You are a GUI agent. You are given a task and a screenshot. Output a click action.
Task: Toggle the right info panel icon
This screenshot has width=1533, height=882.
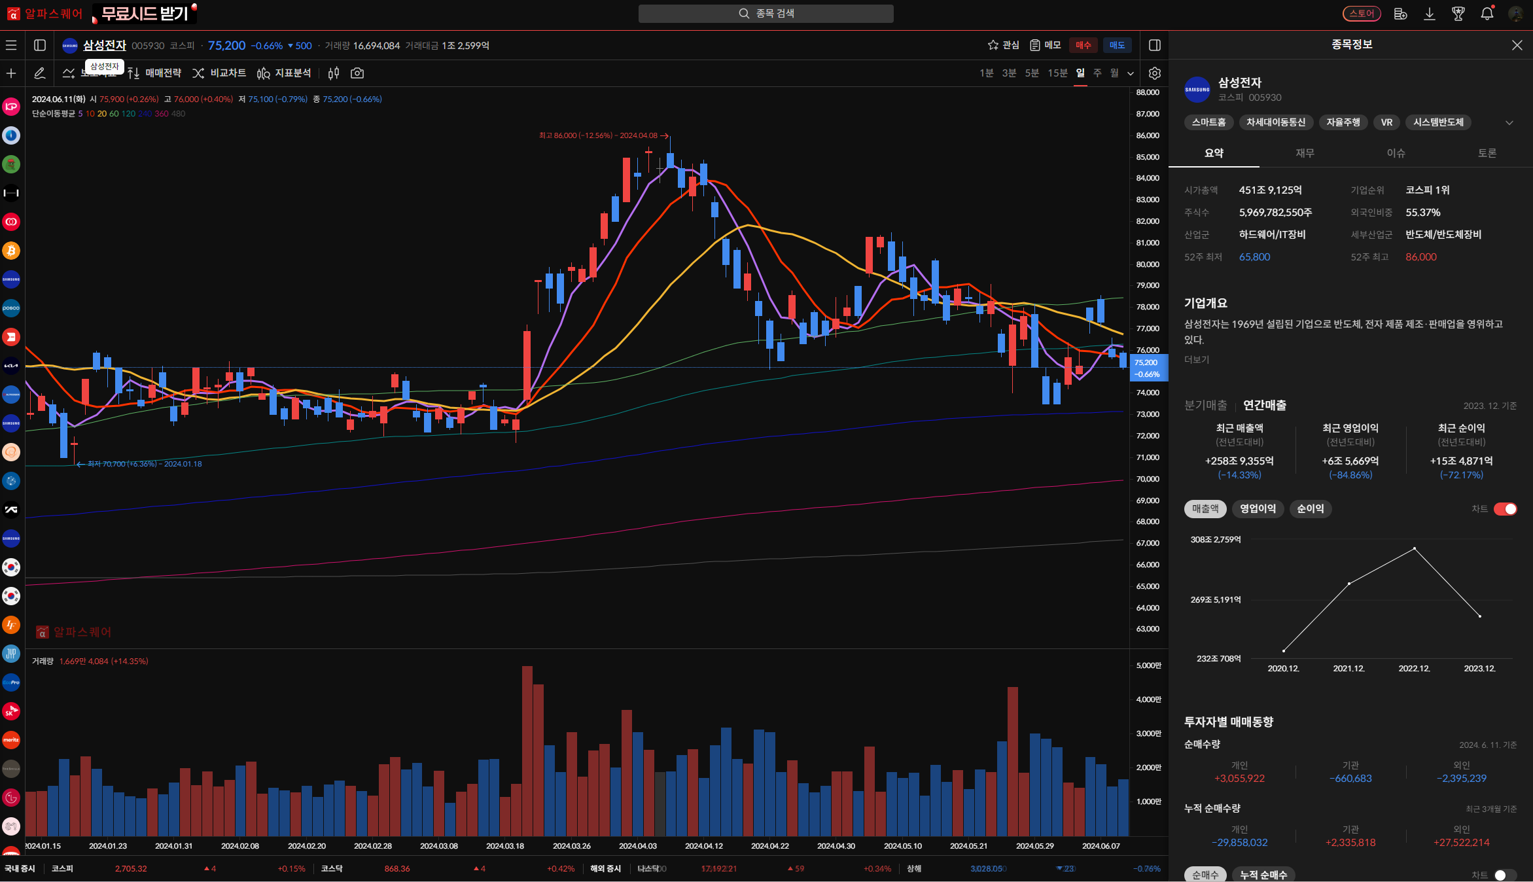(1155, 45)
